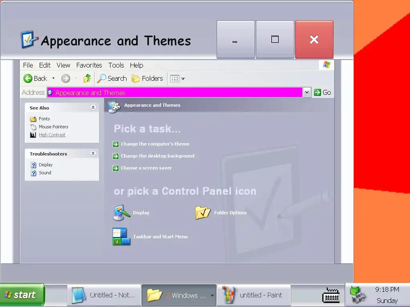Expand the Address bar dropdown
Image resolution: width=410 pixels, height=307 pixels.
(x=307, y=92)
